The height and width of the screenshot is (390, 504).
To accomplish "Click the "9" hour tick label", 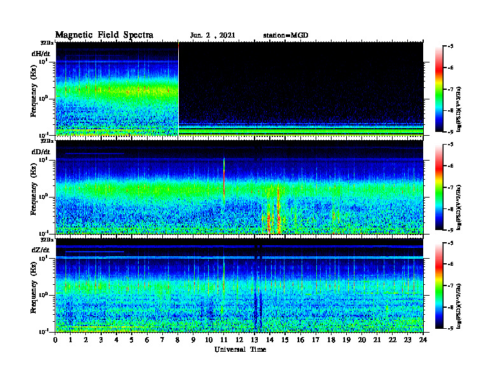I will (x=193, y=340).
